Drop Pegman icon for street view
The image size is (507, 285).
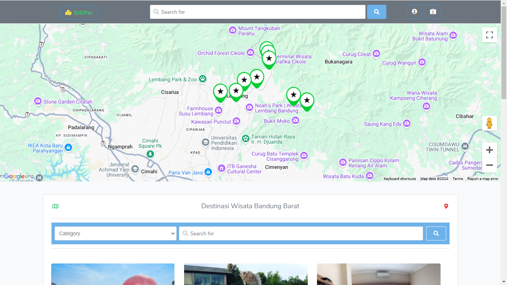[490, 123]
